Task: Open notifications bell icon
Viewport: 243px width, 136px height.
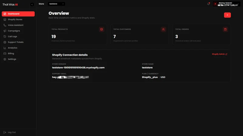Action: click(208, 4)
